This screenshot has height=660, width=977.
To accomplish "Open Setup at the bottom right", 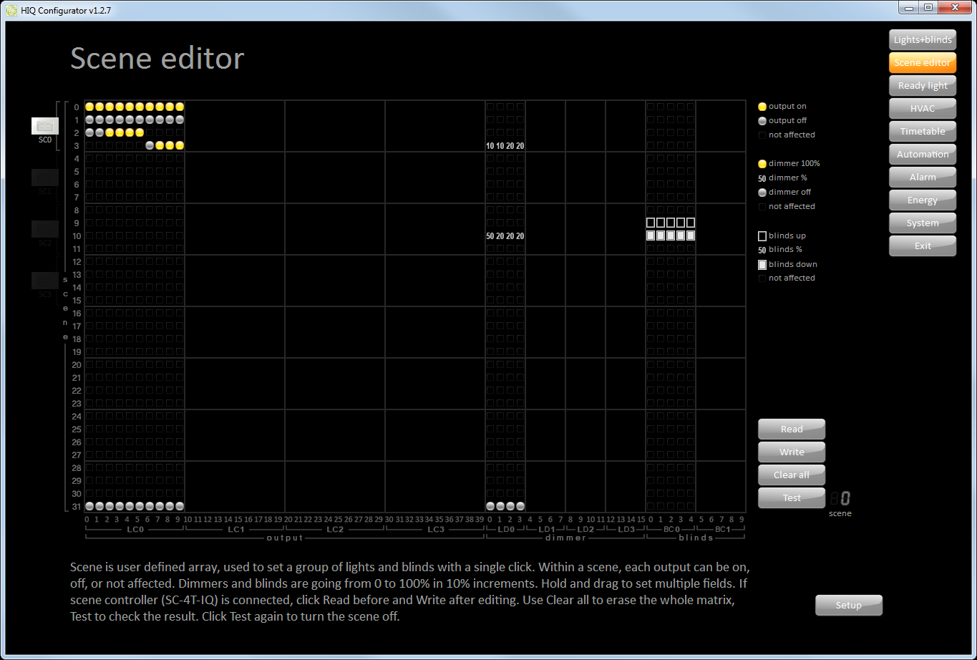I will click(849, 606).
